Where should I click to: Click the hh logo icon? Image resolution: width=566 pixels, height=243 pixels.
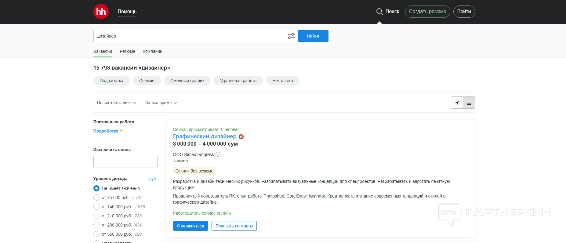click(101, 12)
